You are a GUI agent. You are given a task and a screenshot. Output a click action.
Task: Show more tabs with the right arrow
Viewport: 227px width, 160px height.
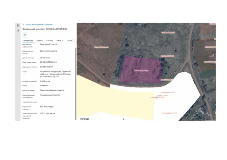tap(74, 41)
